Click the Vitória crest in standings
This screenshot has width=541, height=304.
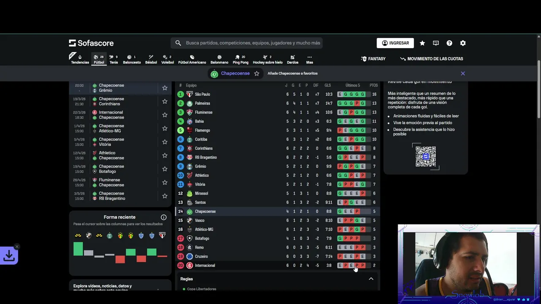point(190,185)
